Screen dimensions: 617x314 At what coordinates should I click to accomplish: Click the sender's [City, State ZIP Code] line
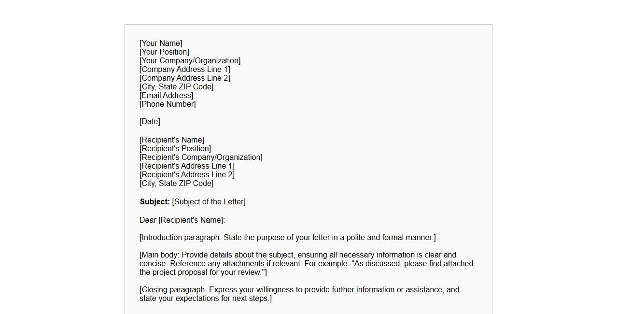tap(176, 87)
